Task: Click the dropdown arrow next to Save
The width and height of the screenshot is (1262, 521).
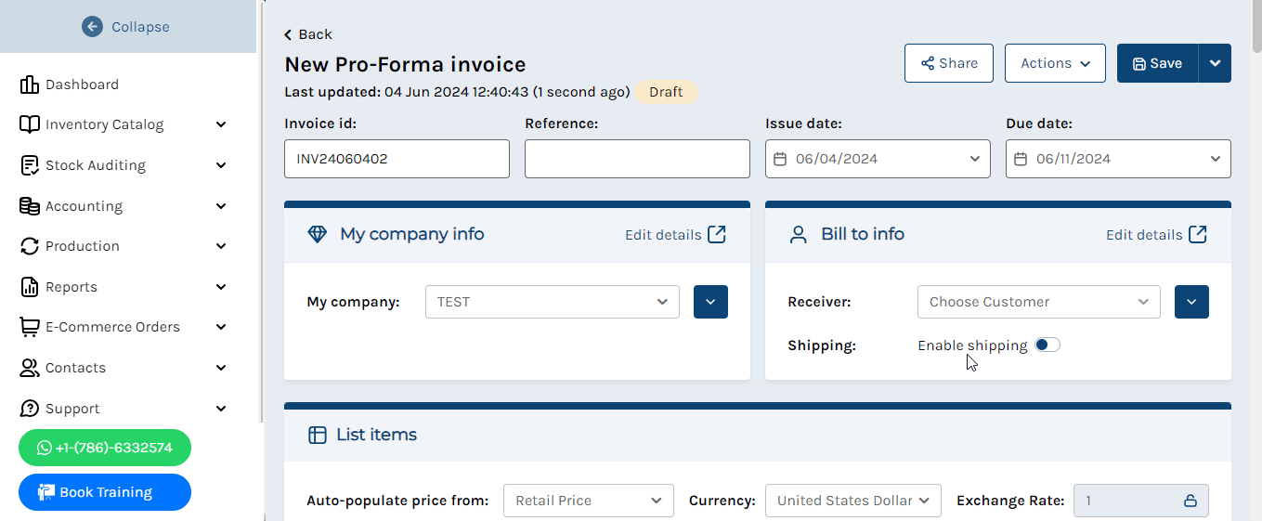Action: coord(1215,63)
